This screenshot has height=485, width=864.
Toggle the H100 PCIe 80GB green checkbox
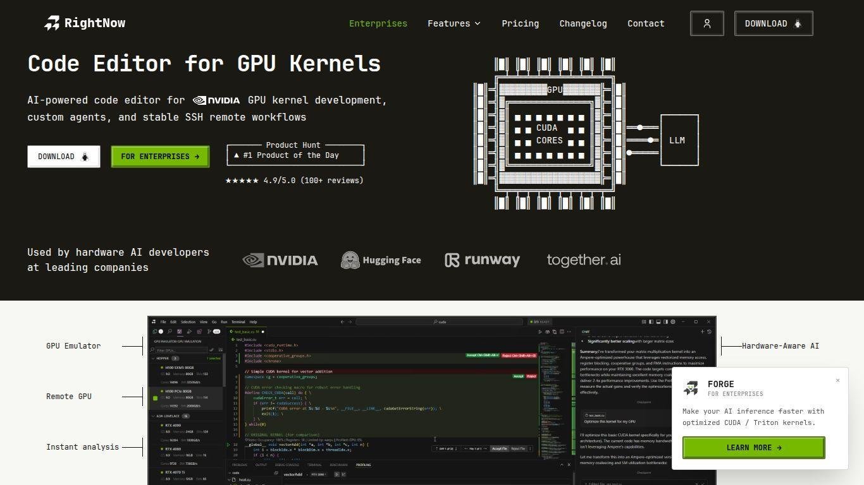(156, 398)
